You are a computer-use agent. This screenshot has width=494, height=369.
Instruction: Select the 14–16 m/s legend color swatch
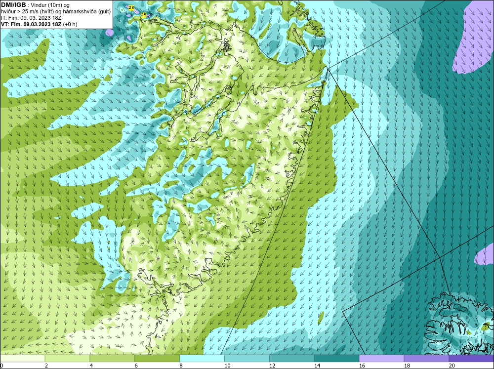tap(336, 359)
